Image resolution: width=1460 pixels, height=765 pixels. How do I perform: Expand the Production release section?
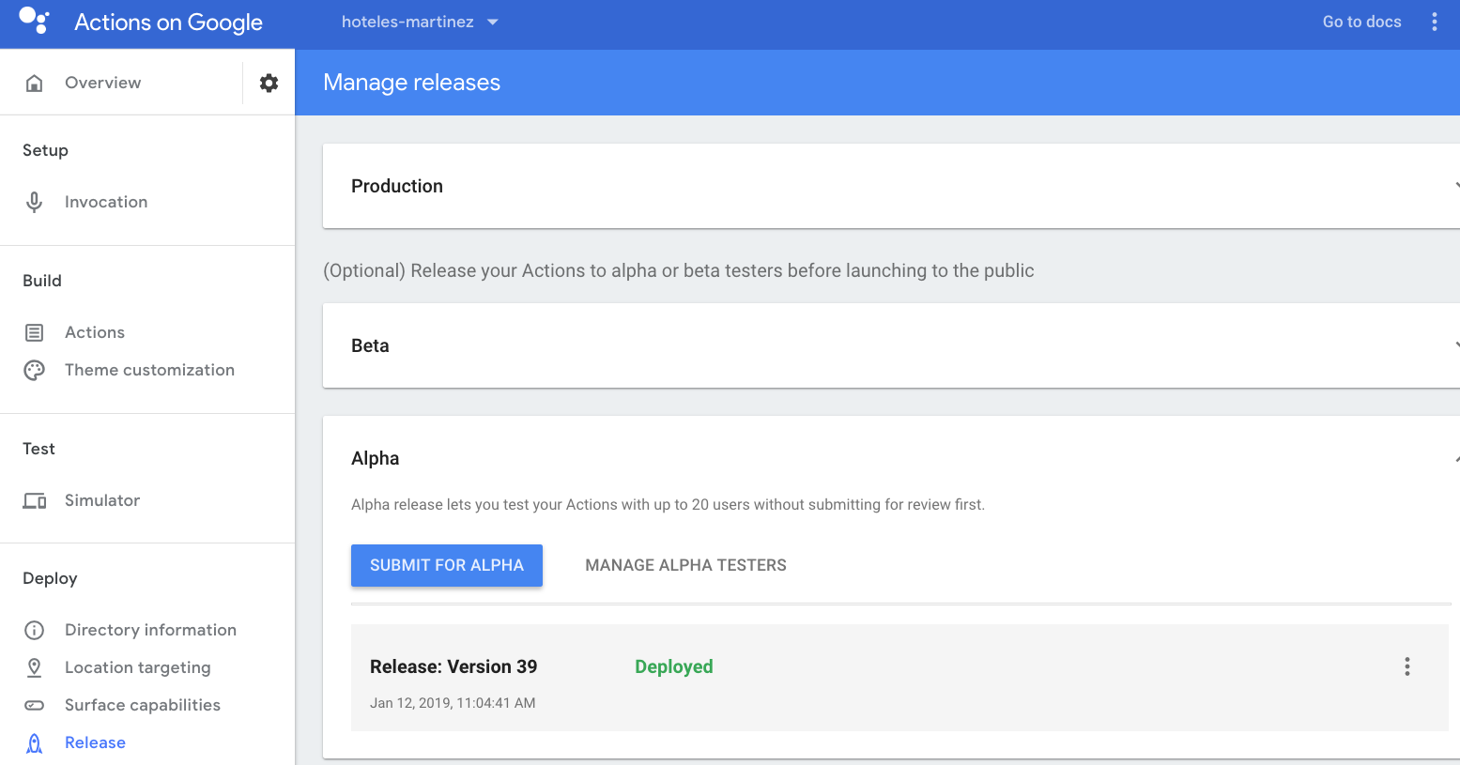pos(1454,186)
